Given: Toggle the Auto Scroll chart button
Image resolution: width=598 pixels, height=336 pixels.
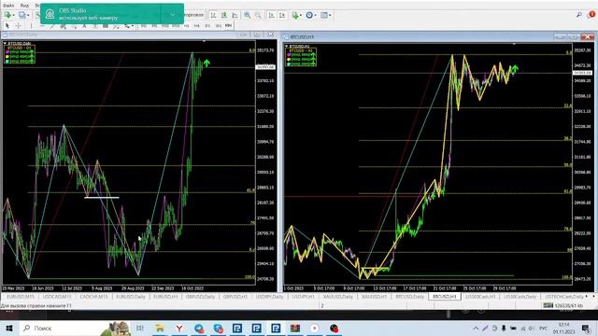Looking at the screenshot, I should (x=271, y=15).
